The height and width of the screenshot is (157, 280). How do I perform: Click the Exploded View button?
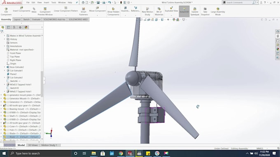(x=171, y=10)
